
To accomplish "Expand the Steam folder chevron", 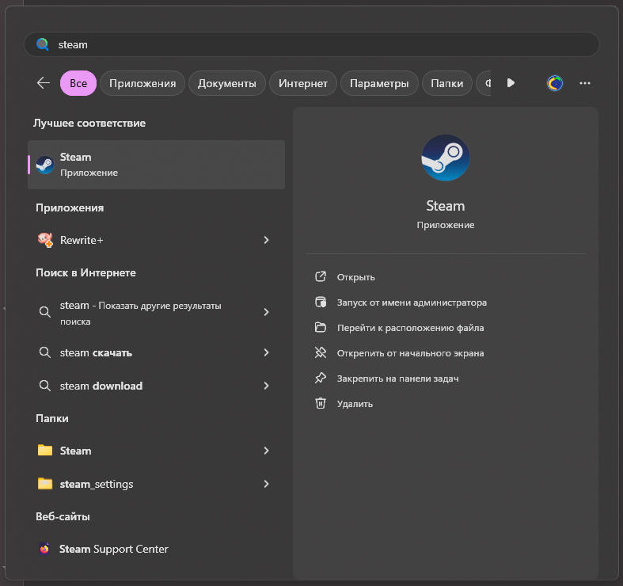I will pos(266,451).
